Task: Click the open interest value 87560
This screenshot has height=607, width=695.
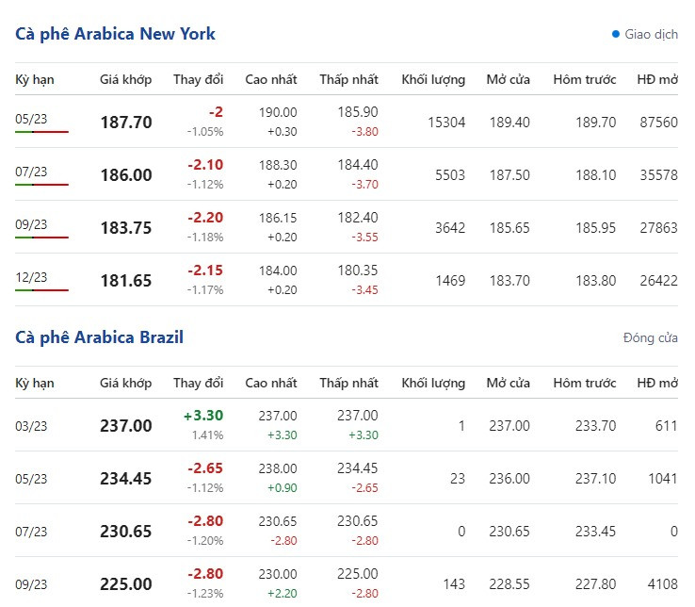Action: [658, 122]
